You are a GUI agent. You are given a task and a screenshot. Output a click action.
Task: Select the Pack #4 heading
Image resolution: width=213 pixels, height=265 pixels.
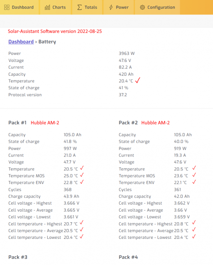tap(128, 257)
